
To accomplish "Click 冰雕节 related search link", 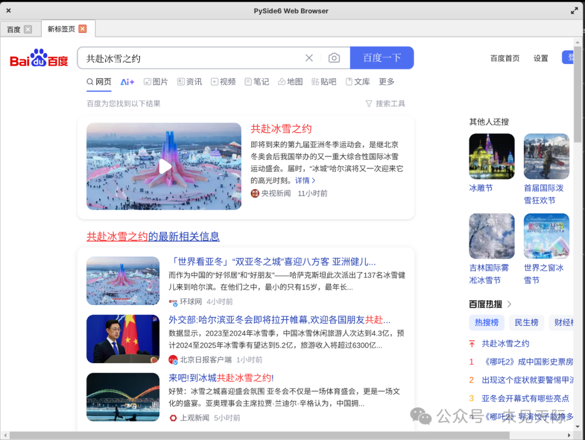I will [x=481, y=188].
